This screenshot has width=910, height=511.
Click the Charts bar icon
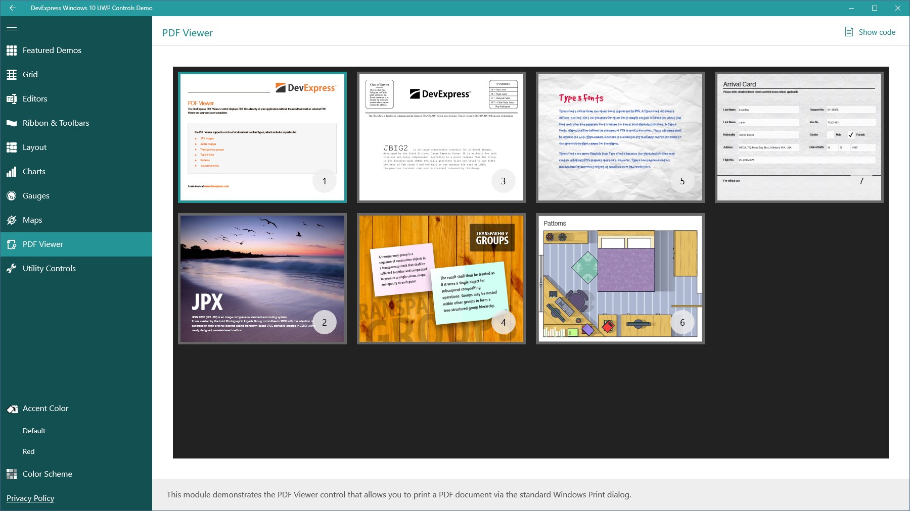pyautogui.click(x=12, y=172)
